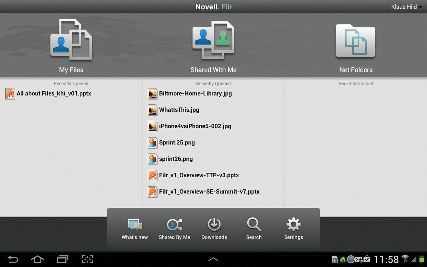Image resolution: width=427 pixels, height=267 pixels.
Task: Open iPhone4vsiPhone5-002.jpg image
Action: pyautogui.click(x=195, y=126)
